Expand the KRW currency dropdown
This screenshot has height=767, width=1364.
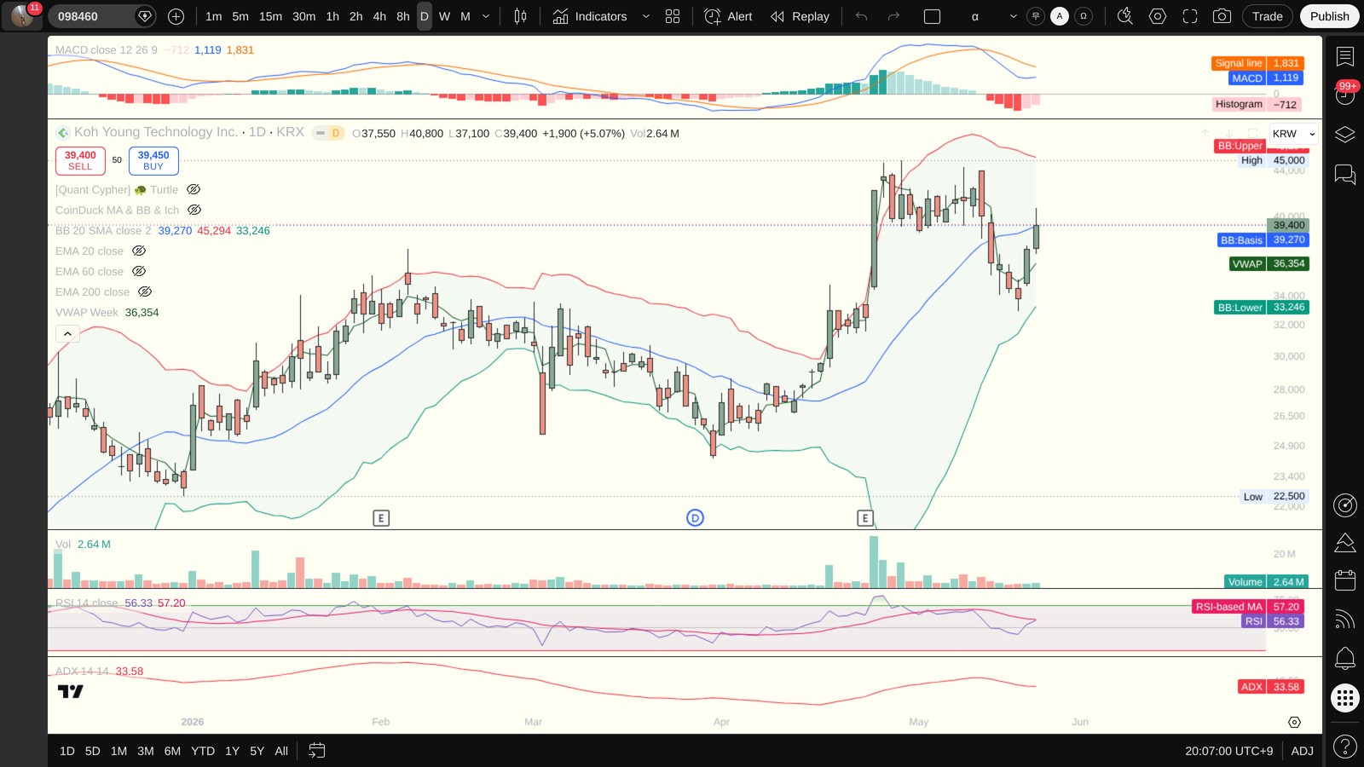(x=1293, y=134)
